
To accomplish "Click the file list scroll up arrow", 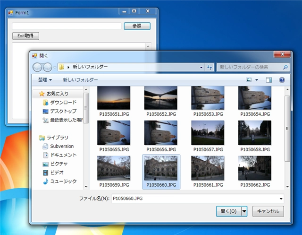I will coord(287,89).
